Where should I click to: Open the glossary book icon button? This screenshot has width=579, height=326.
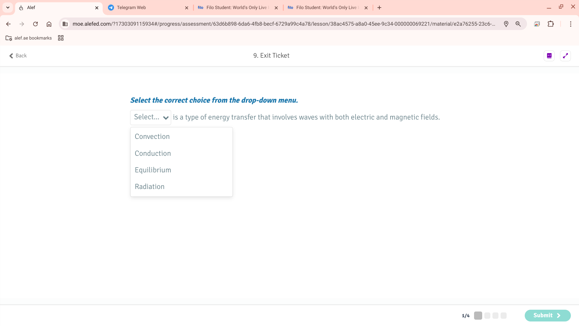pyautogui.click(x=549, y=56)
